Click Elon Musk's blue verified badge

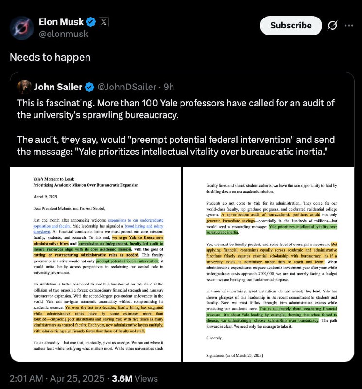(91, 22)
